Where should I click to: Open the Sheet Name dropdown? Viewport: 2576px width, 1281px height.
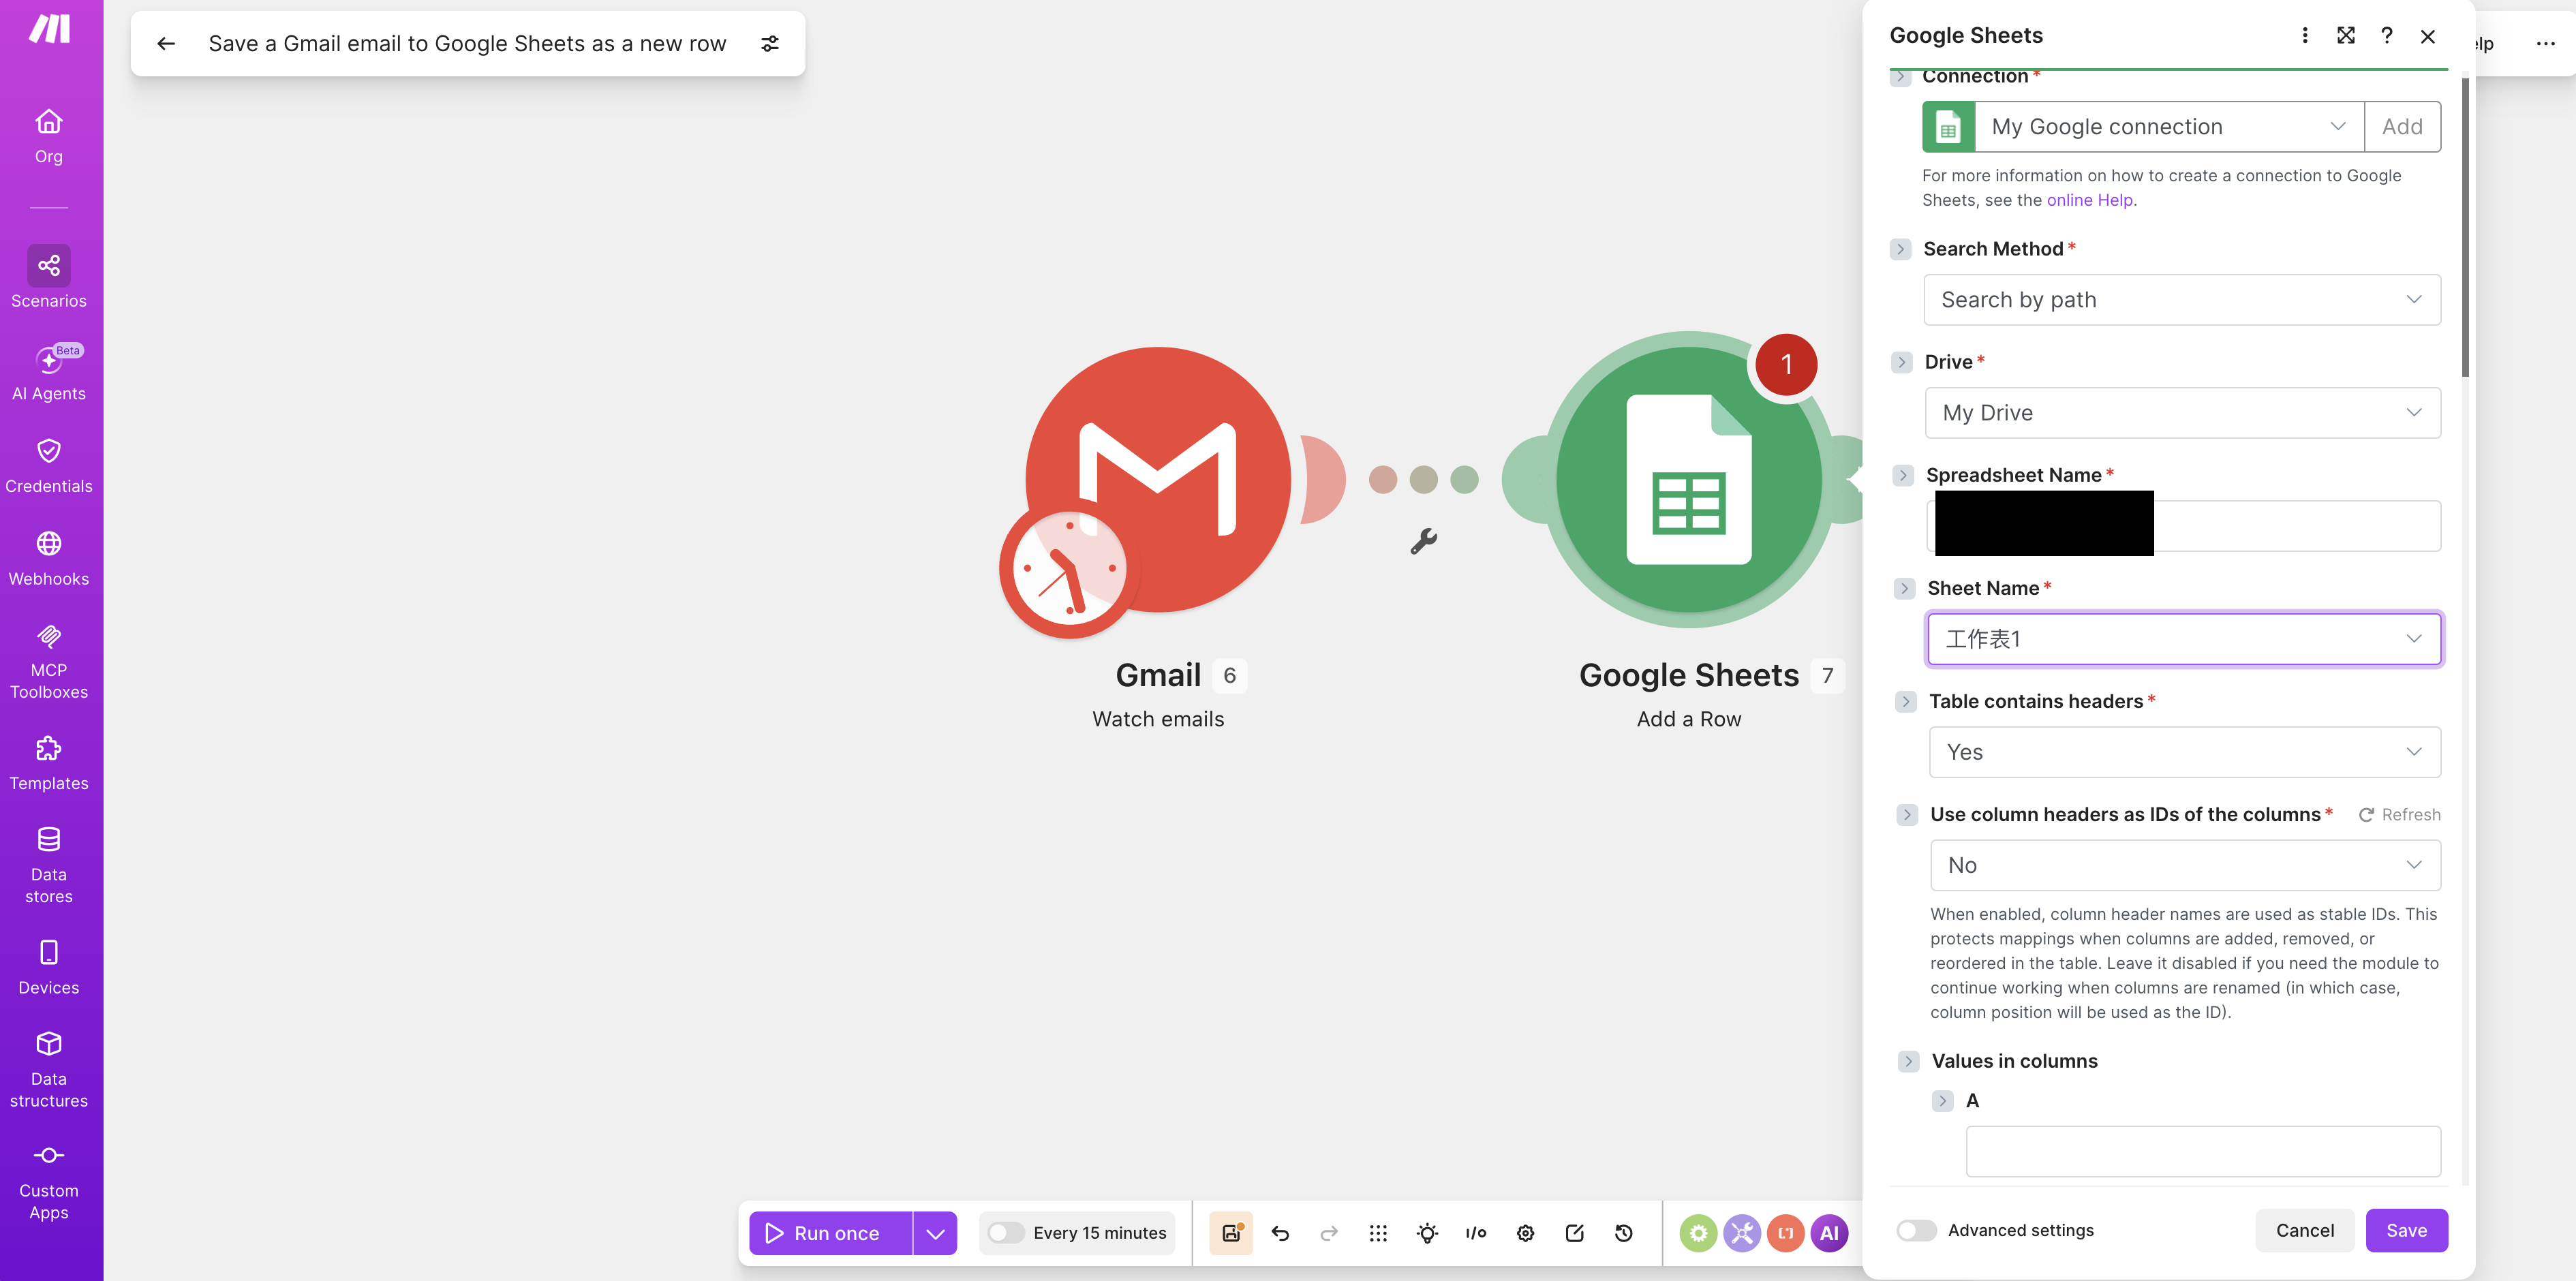click(x=2184, y=639)
